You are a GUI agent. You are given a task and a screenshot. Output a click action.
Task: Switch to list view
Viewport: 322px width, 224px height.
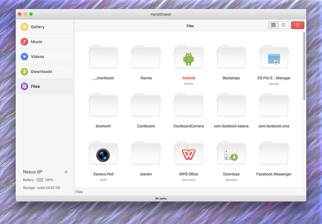pos(283,25)
